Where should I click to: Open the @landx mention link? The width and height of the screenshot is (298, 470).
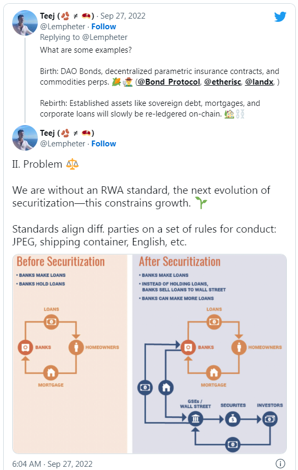[259, 82]
